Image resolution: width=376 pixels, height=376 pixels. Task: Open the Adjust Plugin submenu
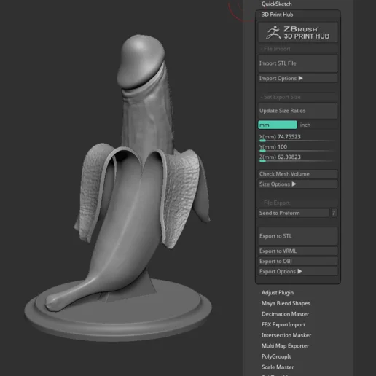coord(278,293)
